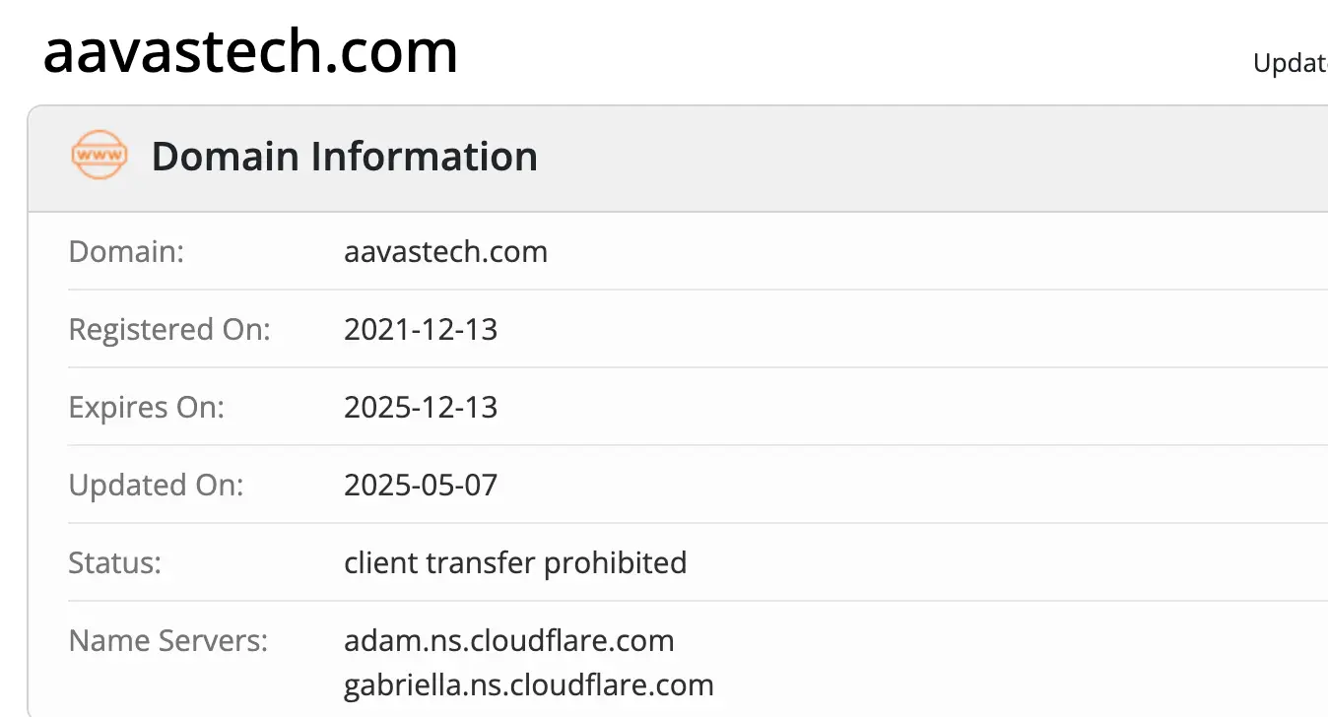Click the cut-off Updated text at top right

[x=1290, y=63]
